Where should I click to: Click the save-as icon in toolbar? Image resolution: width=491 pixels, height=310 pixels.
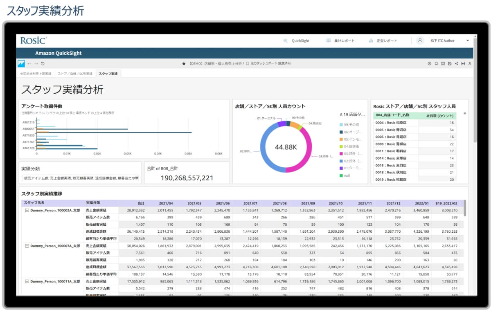pos(450,64)
